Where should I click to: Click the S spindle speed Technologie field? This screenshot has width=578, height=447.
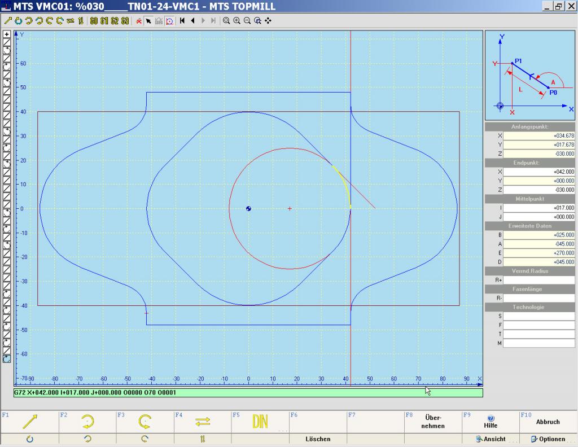point(539,316)
